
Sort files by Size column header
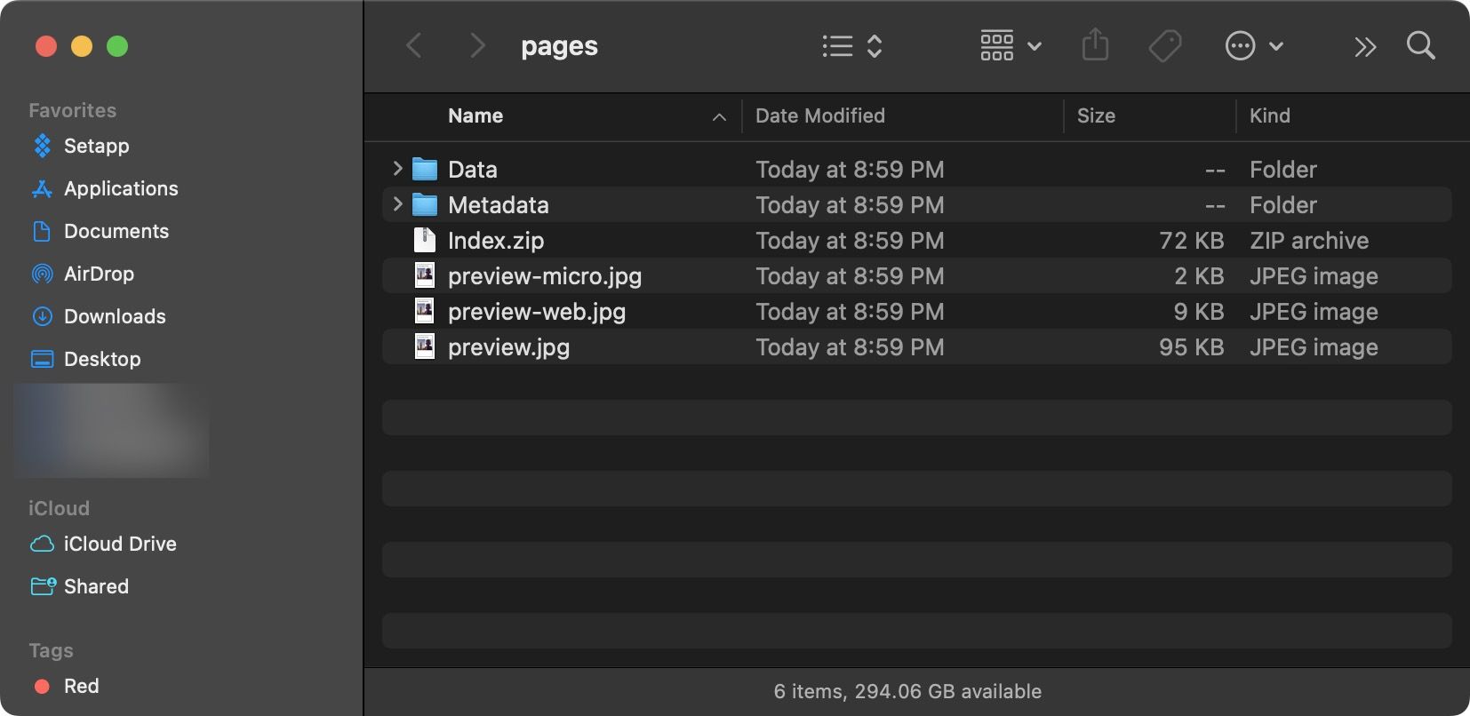1096,115
